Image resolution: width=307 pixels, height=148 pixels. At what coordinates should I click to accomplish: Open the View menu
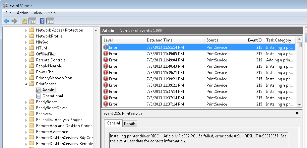(x=38, y=13)
